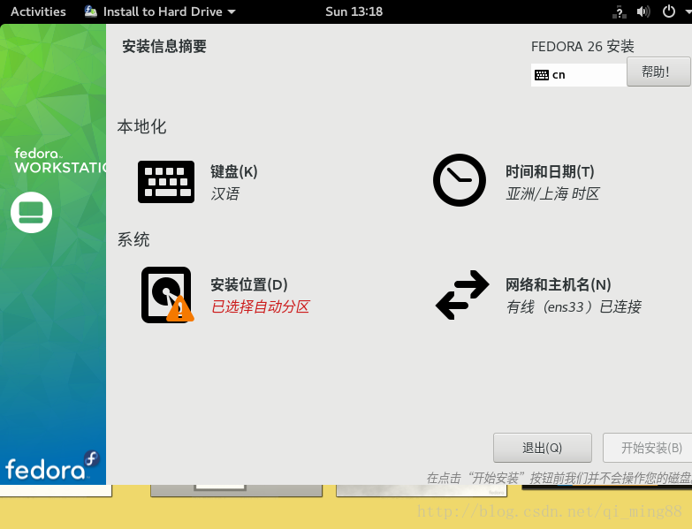Viewport: 692px width, 529px height.
Task: Click the 汉语 keyboard language text
Action: (225, 193)
